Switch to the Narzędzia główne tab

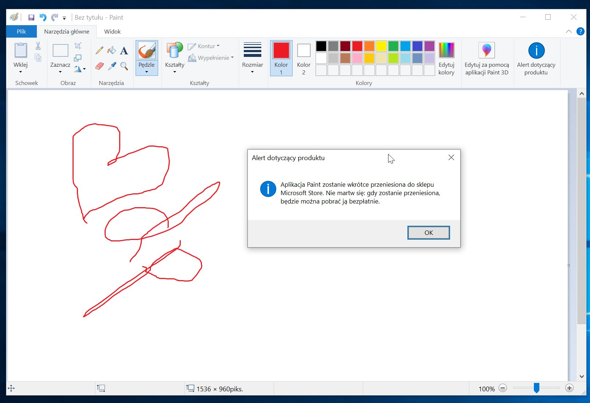click(67, 31)
